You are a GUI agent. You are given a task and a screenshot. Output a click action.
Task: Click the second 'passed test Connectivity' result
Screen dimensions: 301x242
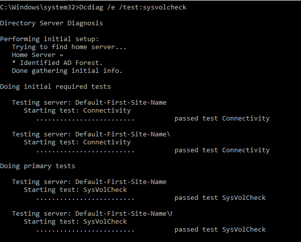click(222, 150)
